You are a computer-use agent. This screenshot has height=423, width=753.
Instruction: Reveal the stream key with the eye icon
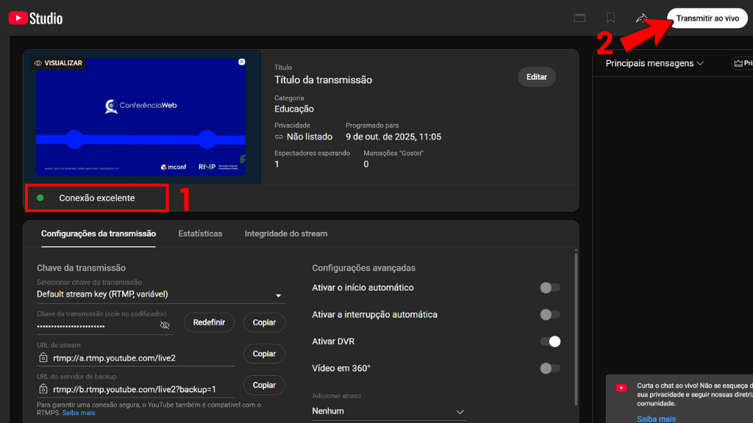165,325
